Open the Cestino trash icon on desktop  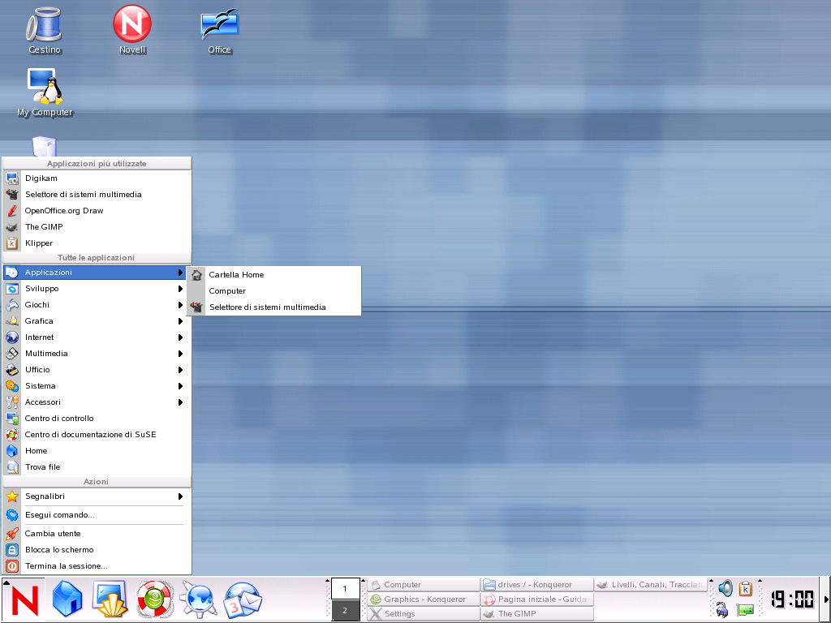45,28
